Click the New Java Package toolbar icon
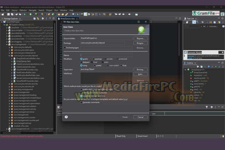This screenshot has width=225, height=150. 49,14
